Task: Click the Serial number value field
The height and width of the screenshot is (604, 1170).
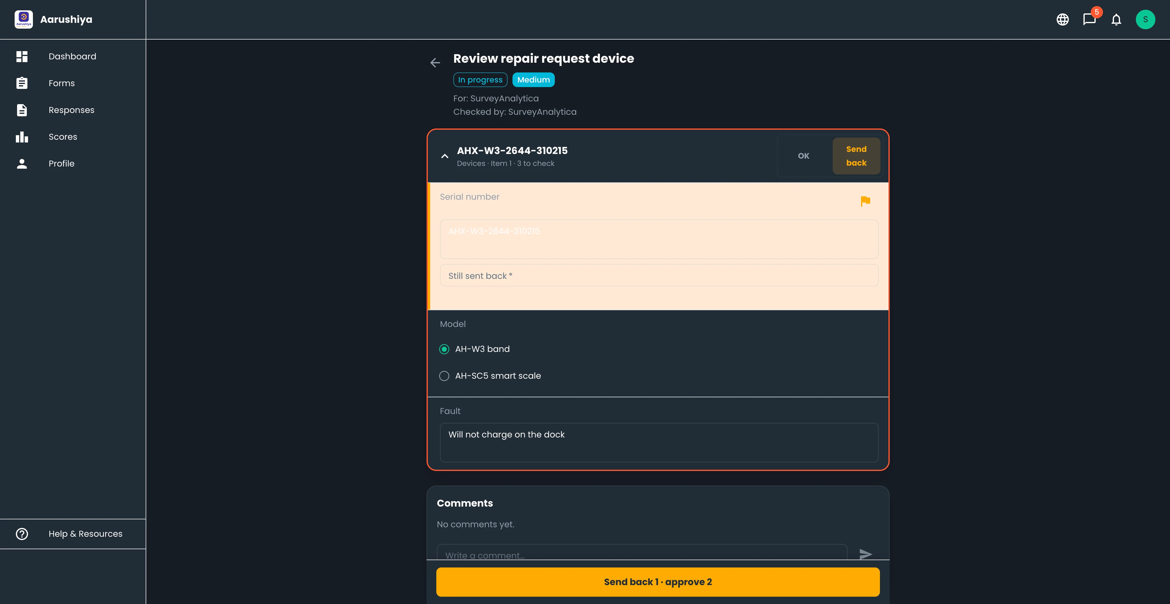Action: click(x=658, y=239)
